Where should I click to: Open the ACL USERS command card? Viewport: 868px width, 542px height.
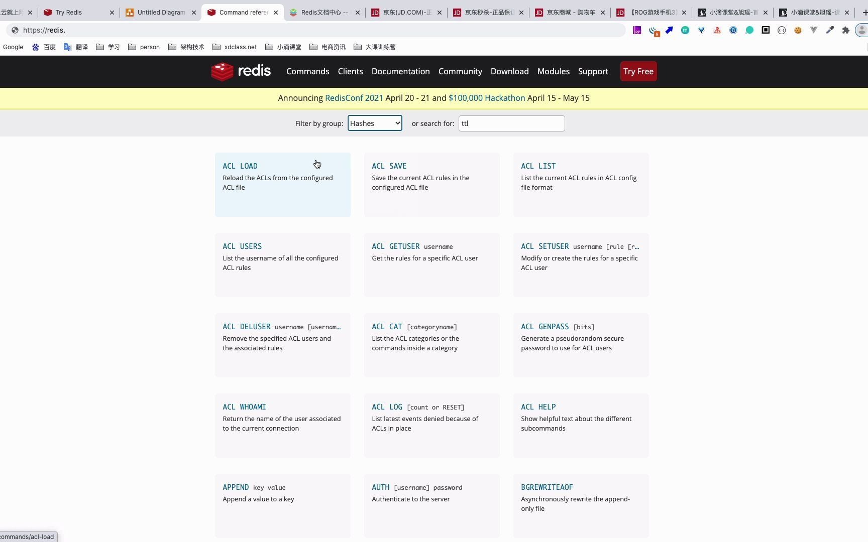283,265
